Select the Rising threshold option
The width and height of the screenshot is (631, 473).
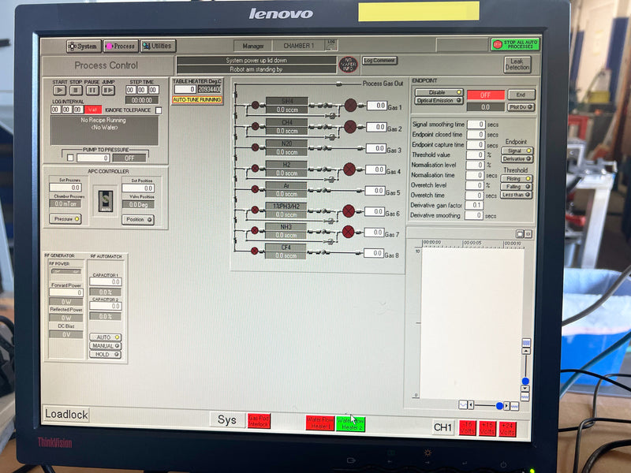pyautogui.click(x=517, y=179)
